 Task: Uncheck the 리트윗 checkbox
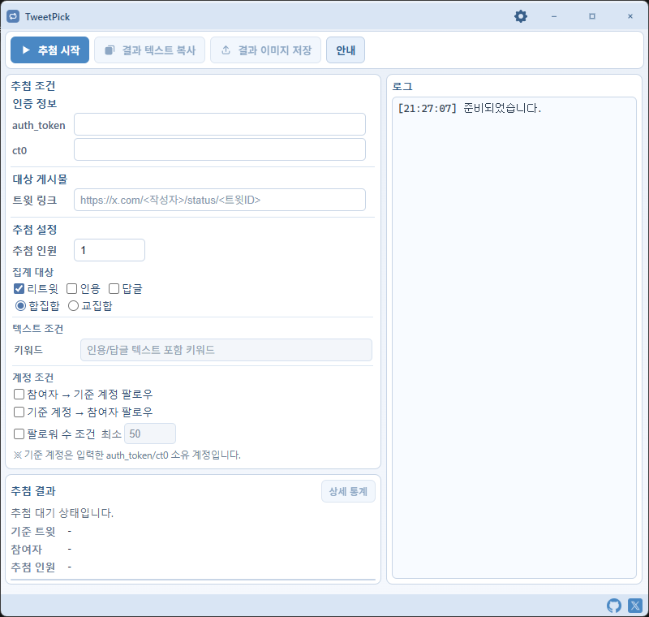click(17, 288)
